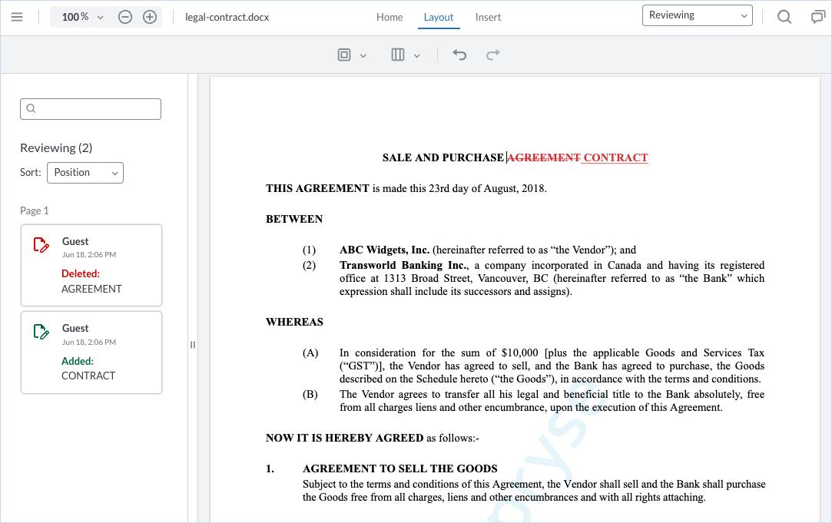Click the red deletion icon on Guest card
832x523 pixels.
[41, 244]
